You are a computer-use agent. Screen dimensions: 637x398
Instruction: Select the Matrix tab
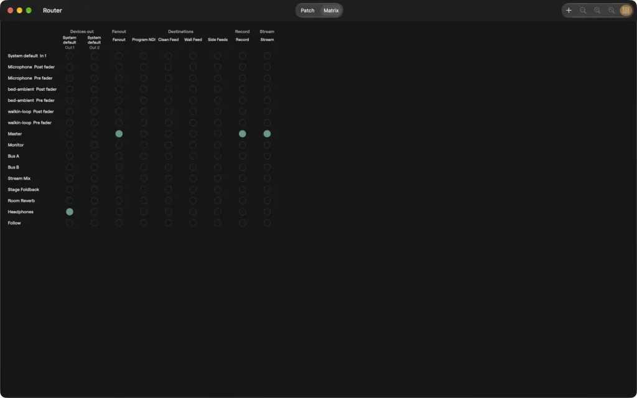coord(331,11)
